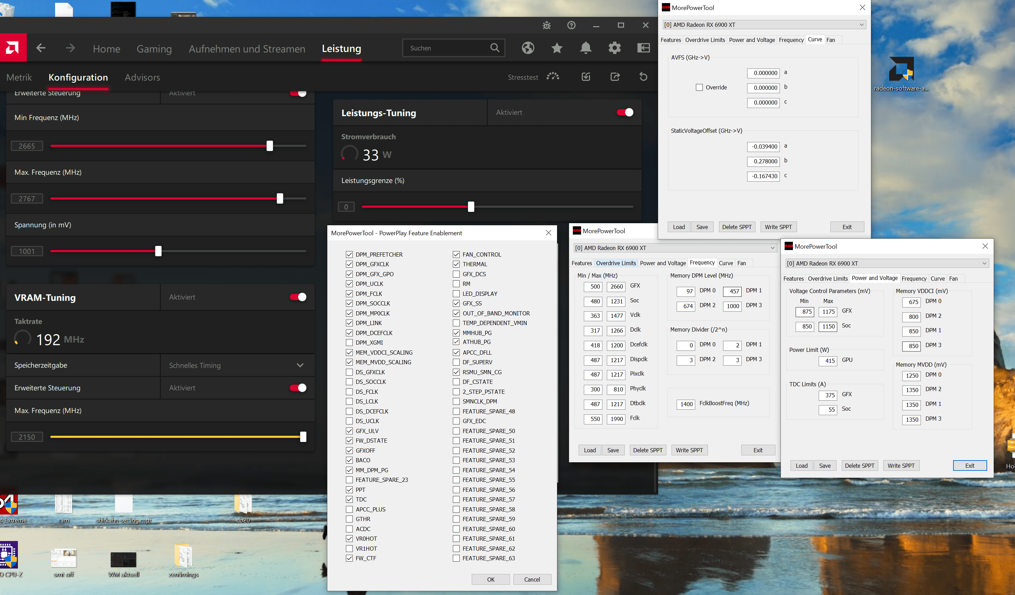Open notifications bell icon
Screen dimensions: 1015x595
coord(586,48)
